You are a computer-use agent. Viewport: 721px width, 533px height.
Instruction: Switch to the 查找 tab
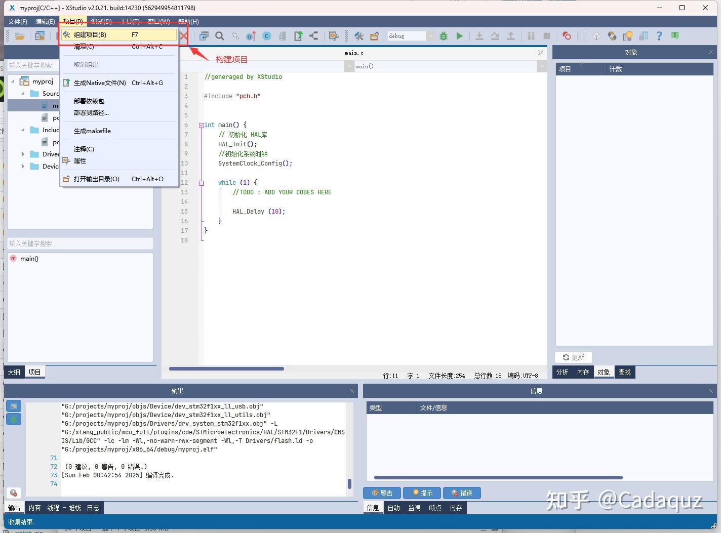point(625,372)
